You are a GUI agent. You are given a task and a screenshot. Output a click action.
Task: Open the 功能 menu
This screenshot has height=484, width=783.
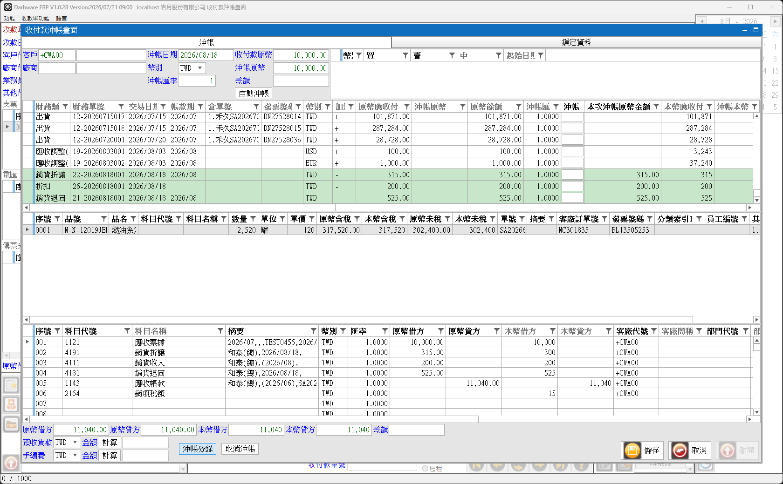9,19
